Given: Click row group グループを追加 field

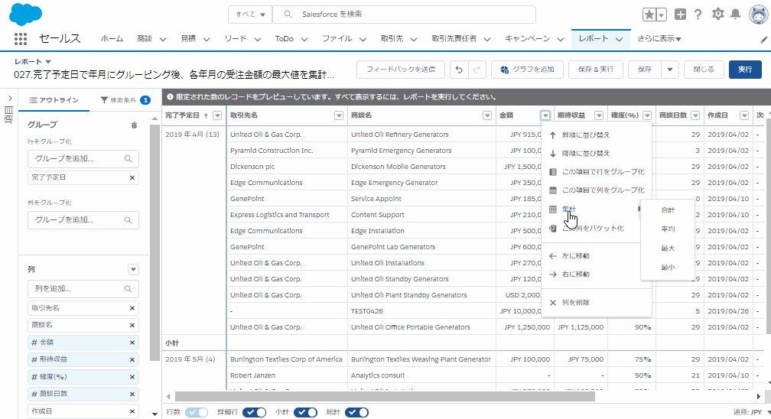Looking at the screenshot, I should tap(83, 158).
